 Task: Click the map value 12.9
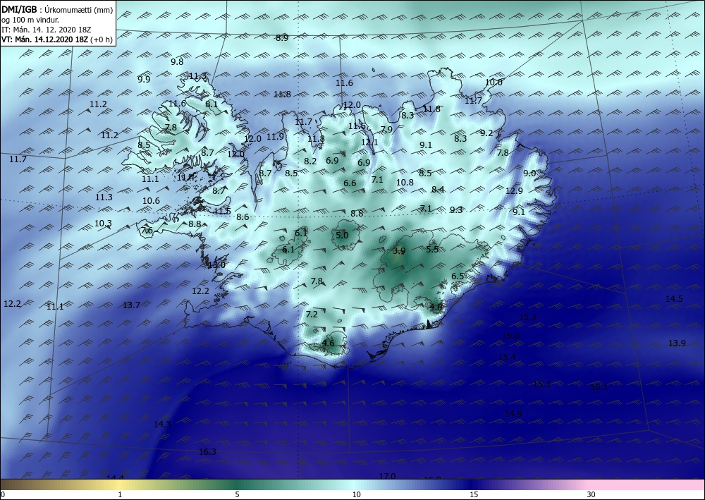[x=514, y=191]
